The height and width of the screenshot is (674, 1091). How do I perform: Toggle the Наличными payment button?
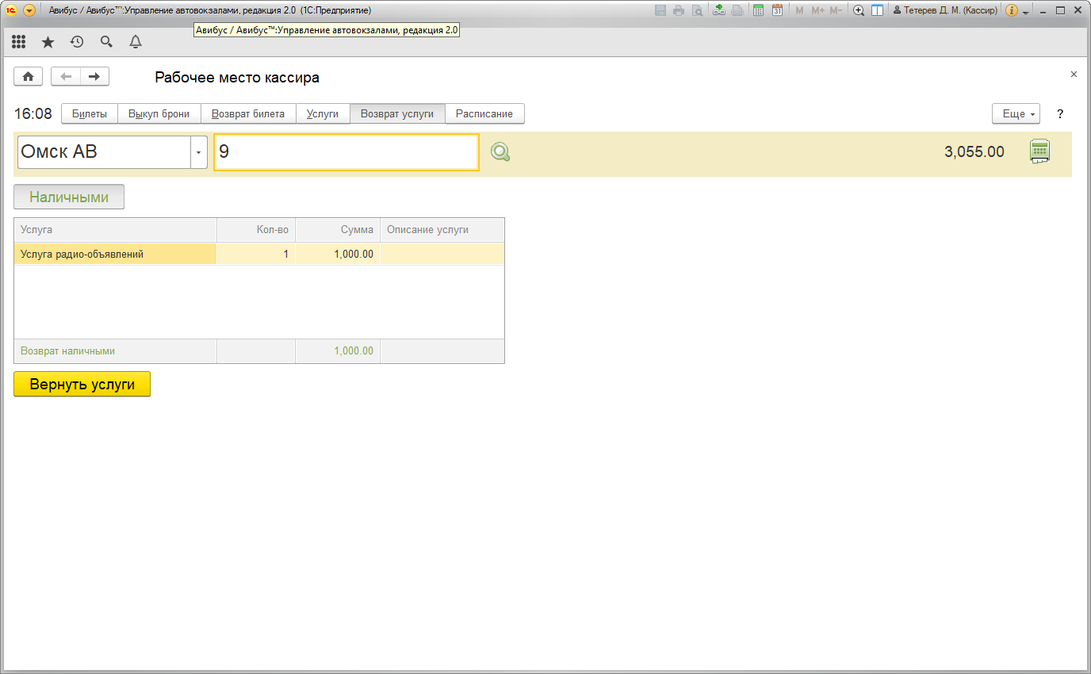(69, 197)
